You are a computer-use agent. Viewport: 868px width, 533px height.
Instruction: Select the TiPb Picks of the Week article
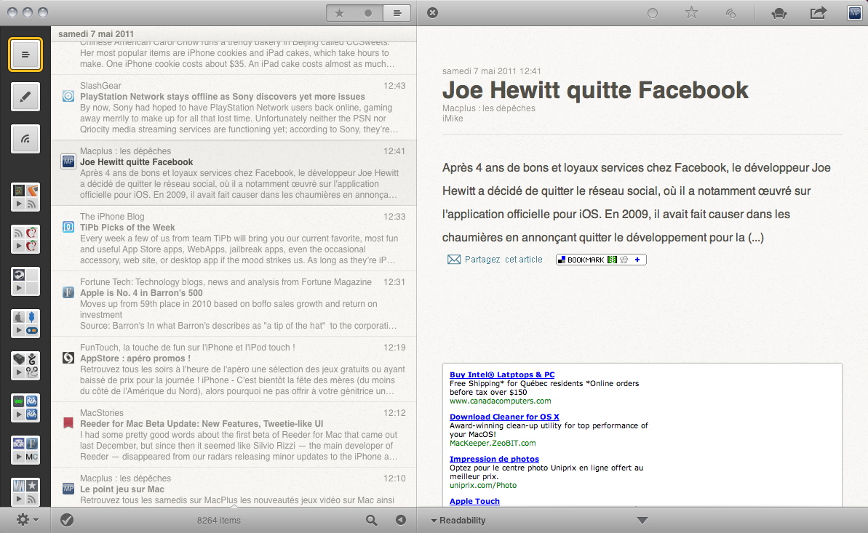[234, 238]
